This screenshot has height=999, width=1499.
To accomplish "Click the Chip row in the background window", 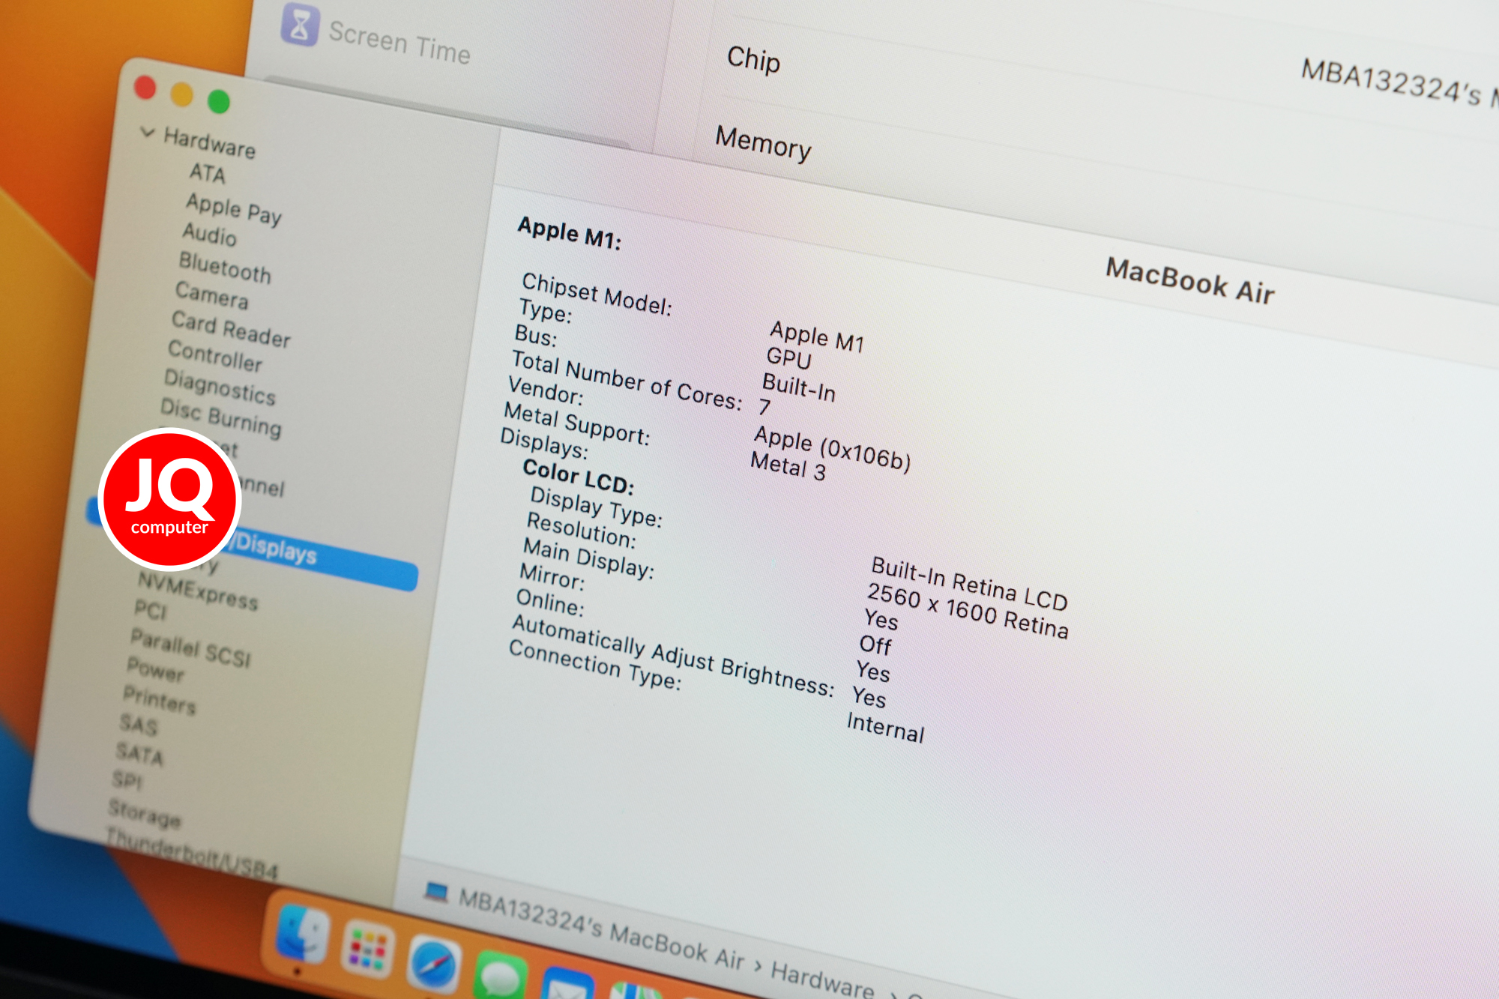I will click(x=754, y=59).
